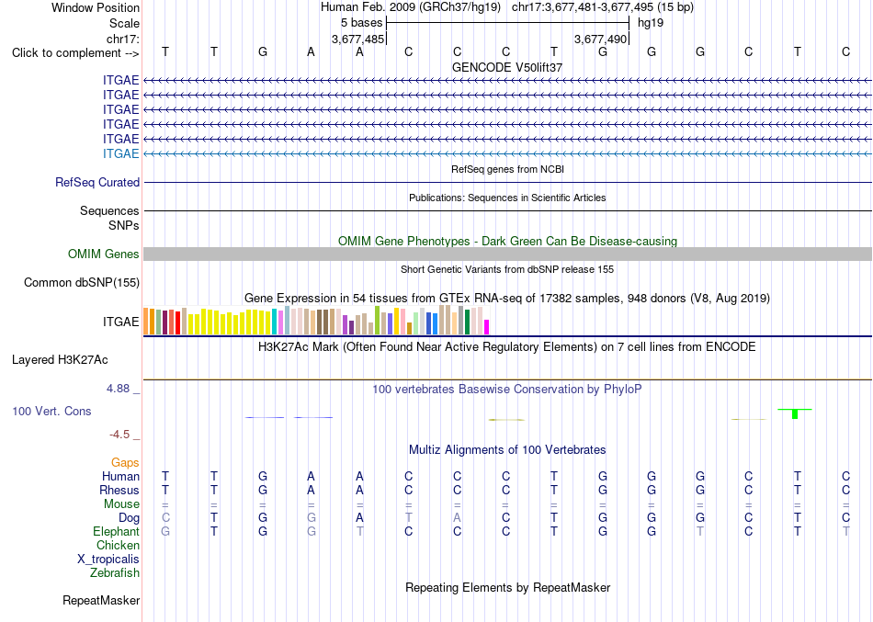
Task: Click the 'OMIM Gene Phenotypes' green title
Action: click(x=507, y=241)
